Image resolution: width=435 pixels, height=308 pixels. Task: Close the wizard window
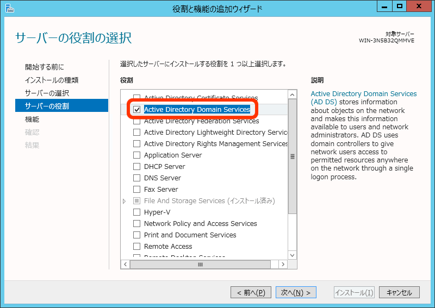[x=419, y=7]
